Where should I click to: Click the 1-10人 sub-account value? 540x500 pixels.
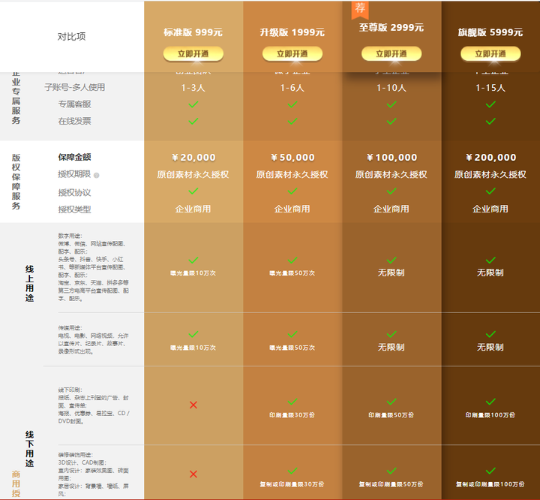(391, 88)
